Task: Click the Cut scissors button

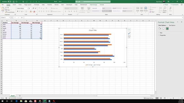Action: point(7,8)
